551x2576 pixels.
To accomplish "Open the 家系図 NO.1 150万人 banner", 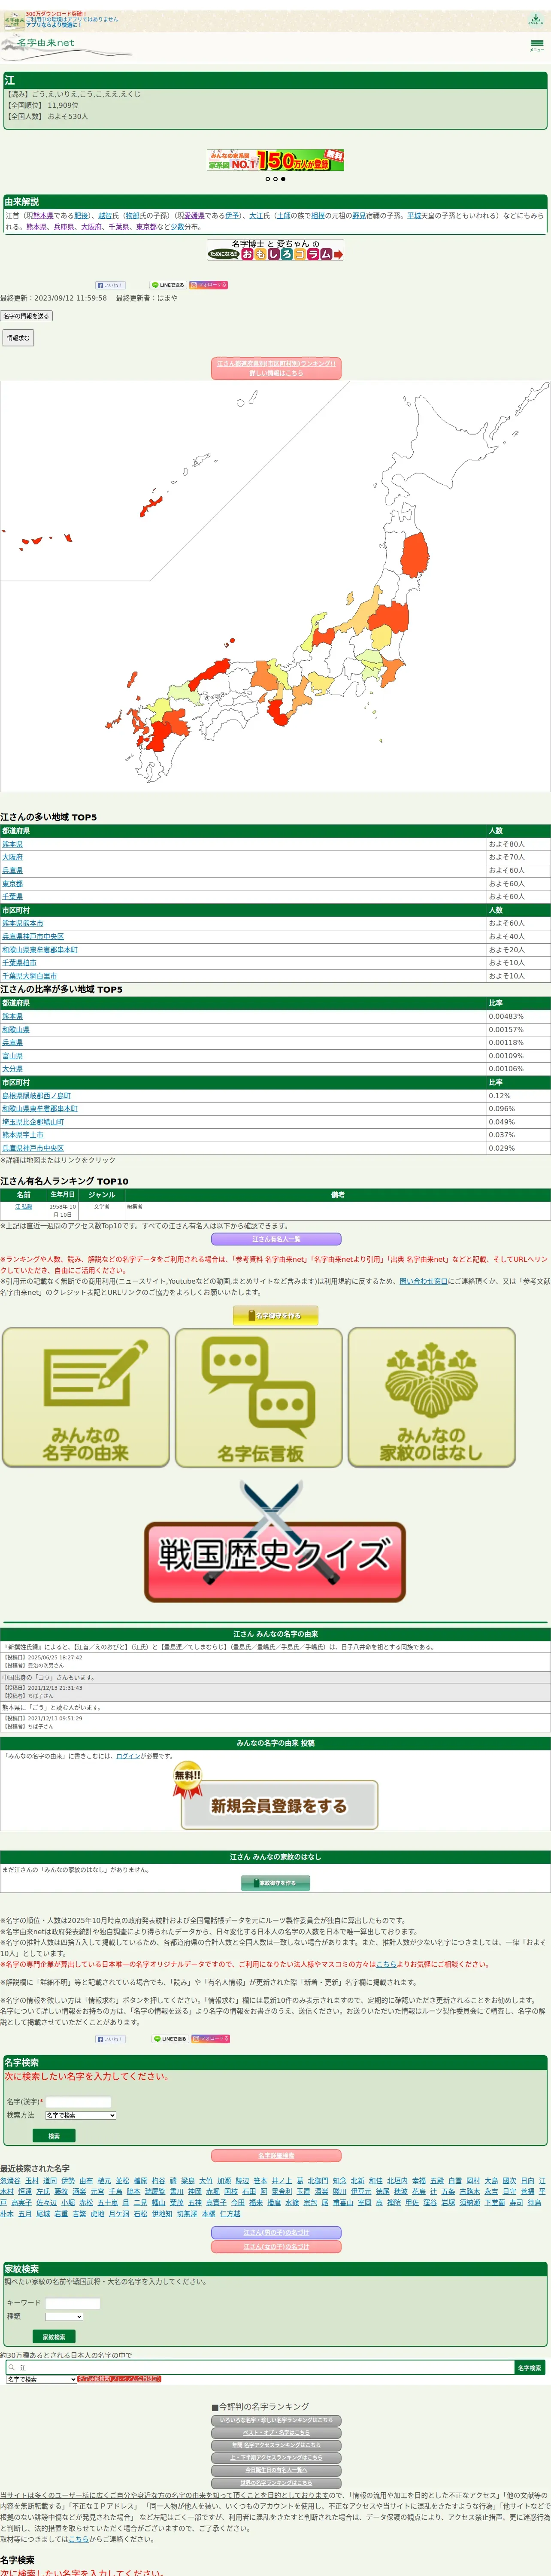I will (275, 160).
